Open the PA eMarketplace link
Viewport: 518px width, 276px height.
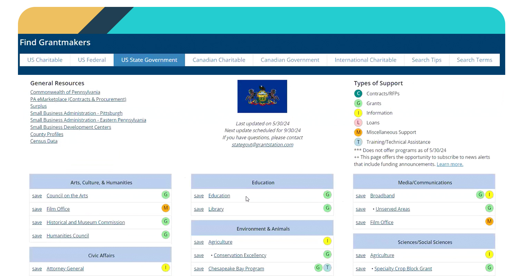[x=78, y=99]
